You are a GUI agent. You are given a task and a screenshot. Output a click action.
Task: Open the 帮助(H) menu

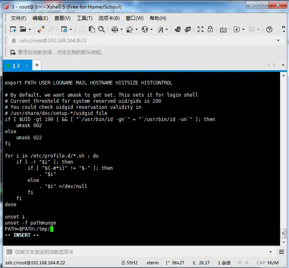(158, 18)
